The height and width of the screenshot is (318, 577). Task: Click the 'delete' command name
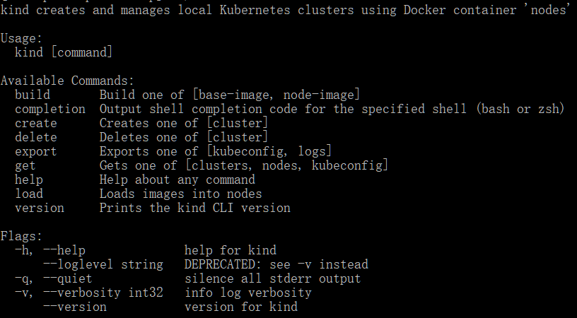(x=35, y=137)
